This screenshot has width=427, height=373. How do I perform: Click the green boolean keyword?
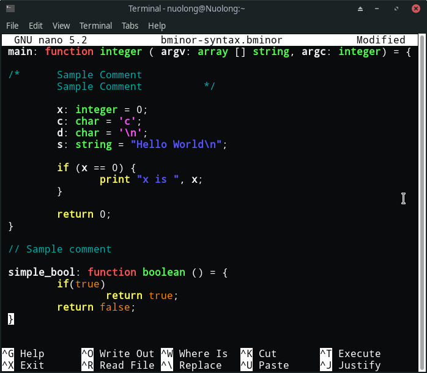coord(164,272)
